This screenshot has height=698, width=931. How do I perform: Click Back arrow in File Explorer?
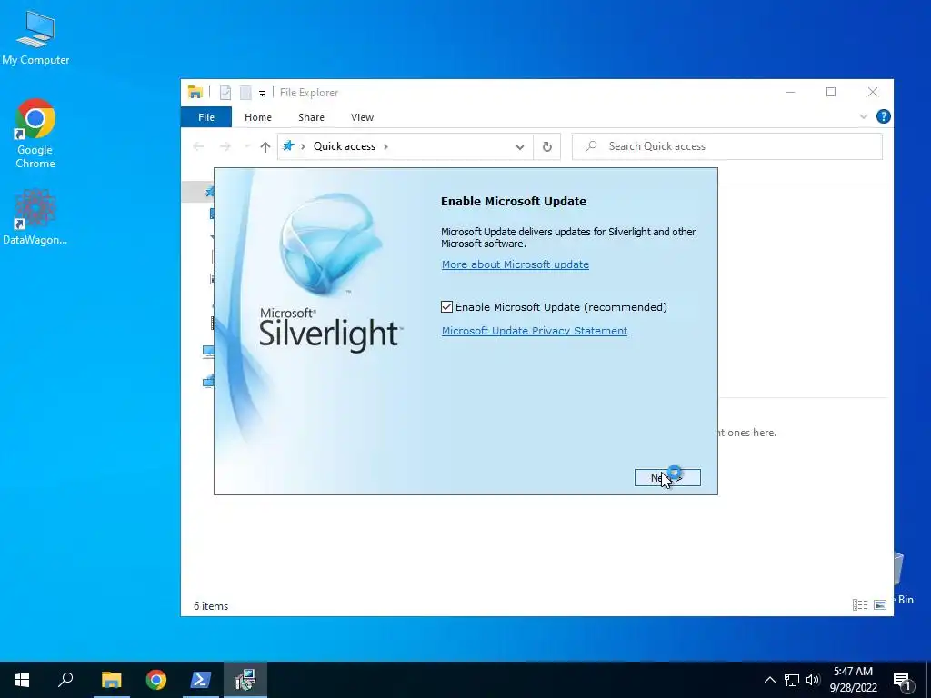[x=198, y=146]
